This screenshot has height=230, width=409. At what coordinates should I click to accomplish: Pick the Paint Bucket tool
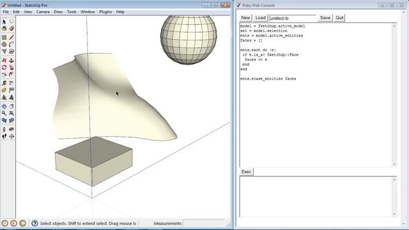coord(4,29)
